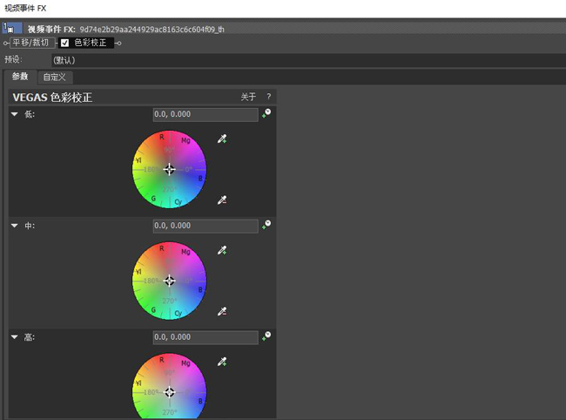Collapse the 中 color wheel section
This screenshot has width=566, height=420.
[x=15, y=226]
